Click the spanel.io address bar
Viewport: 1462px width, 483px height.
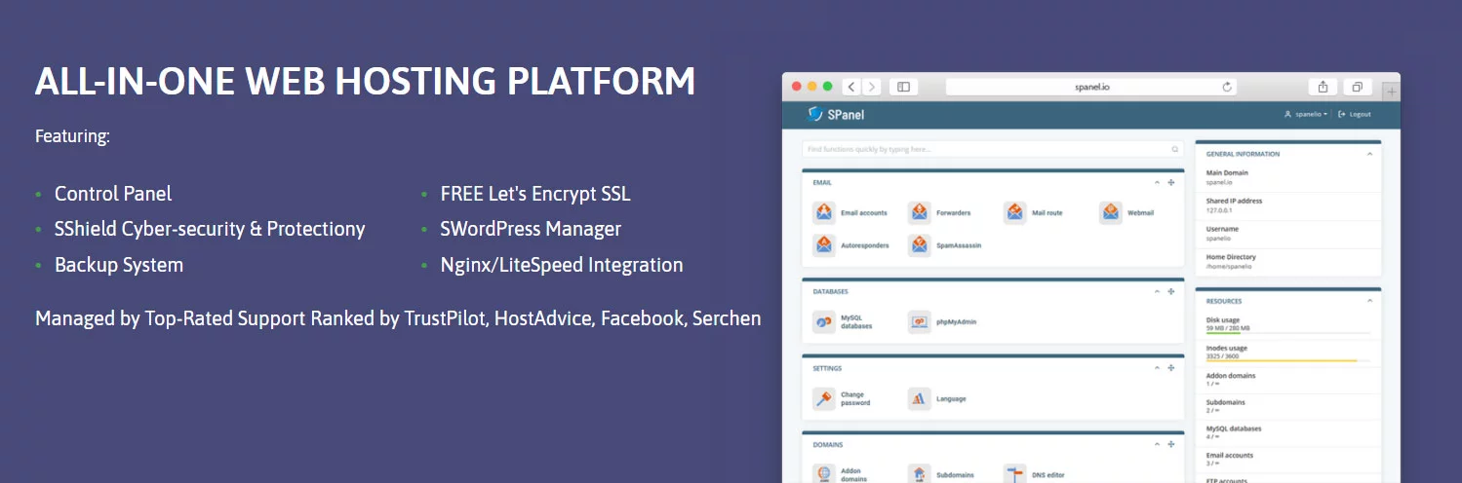pos(1091,87)
